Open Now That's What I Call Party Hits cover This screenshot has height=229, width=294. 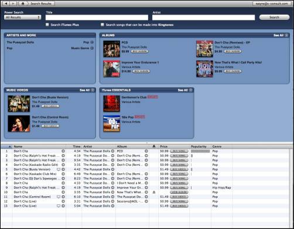pyautogui.click(x=204, y=69)
